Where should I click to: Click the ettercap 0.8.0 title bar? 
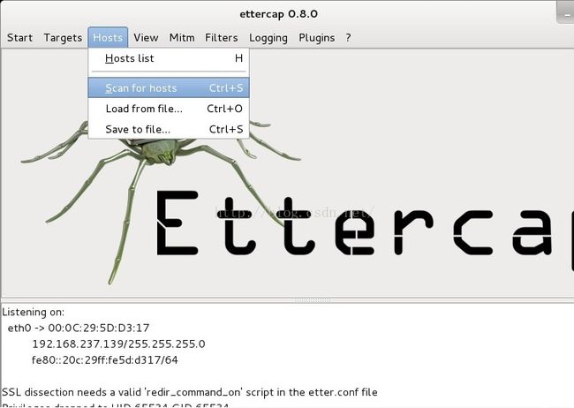coord(278,14)
